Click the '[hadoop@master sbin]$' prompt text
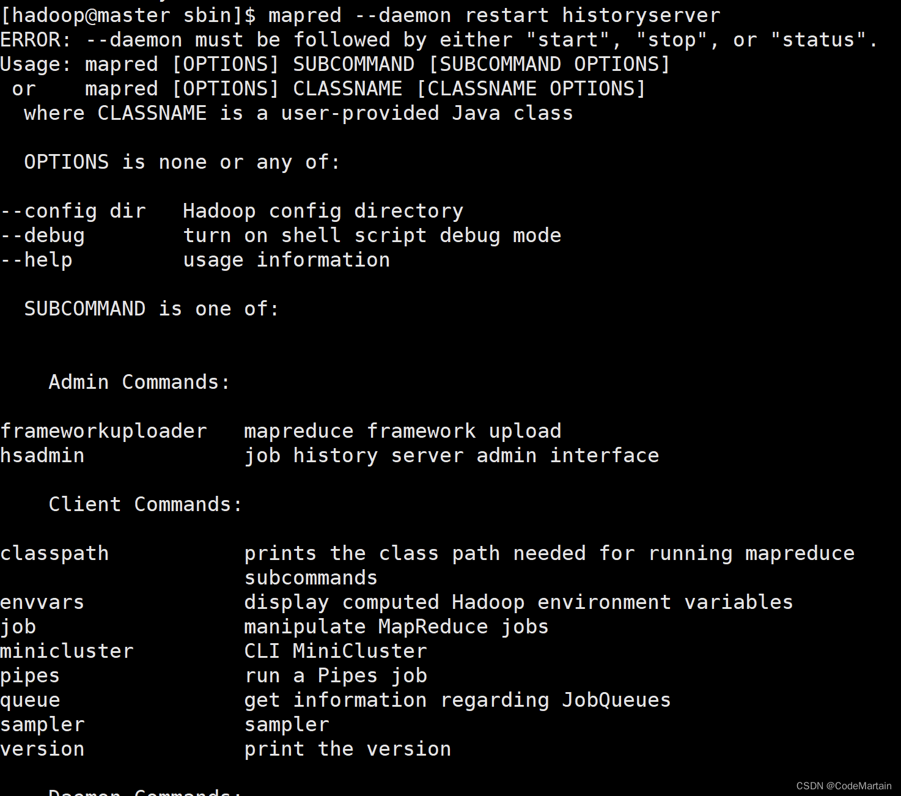 pyautogui.click(x=128, y=15)
